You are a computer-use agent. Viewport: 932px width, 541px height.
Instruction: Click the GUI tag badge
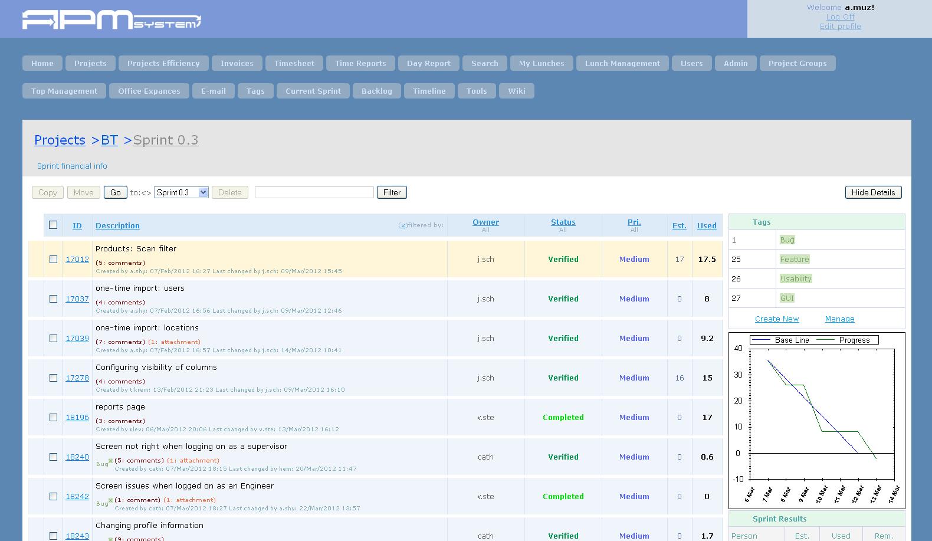click(x=787, y=298)
